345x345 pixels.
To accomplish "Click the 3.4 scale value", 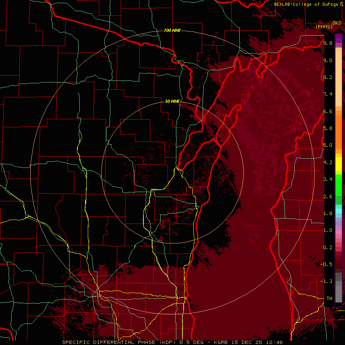I will [328, 179].
